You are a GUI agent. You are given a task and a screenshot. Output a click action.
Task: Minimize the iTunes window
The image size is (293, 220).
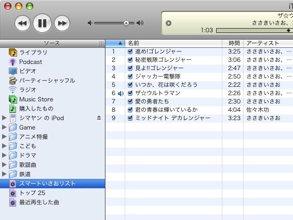(x=19, y=6)
